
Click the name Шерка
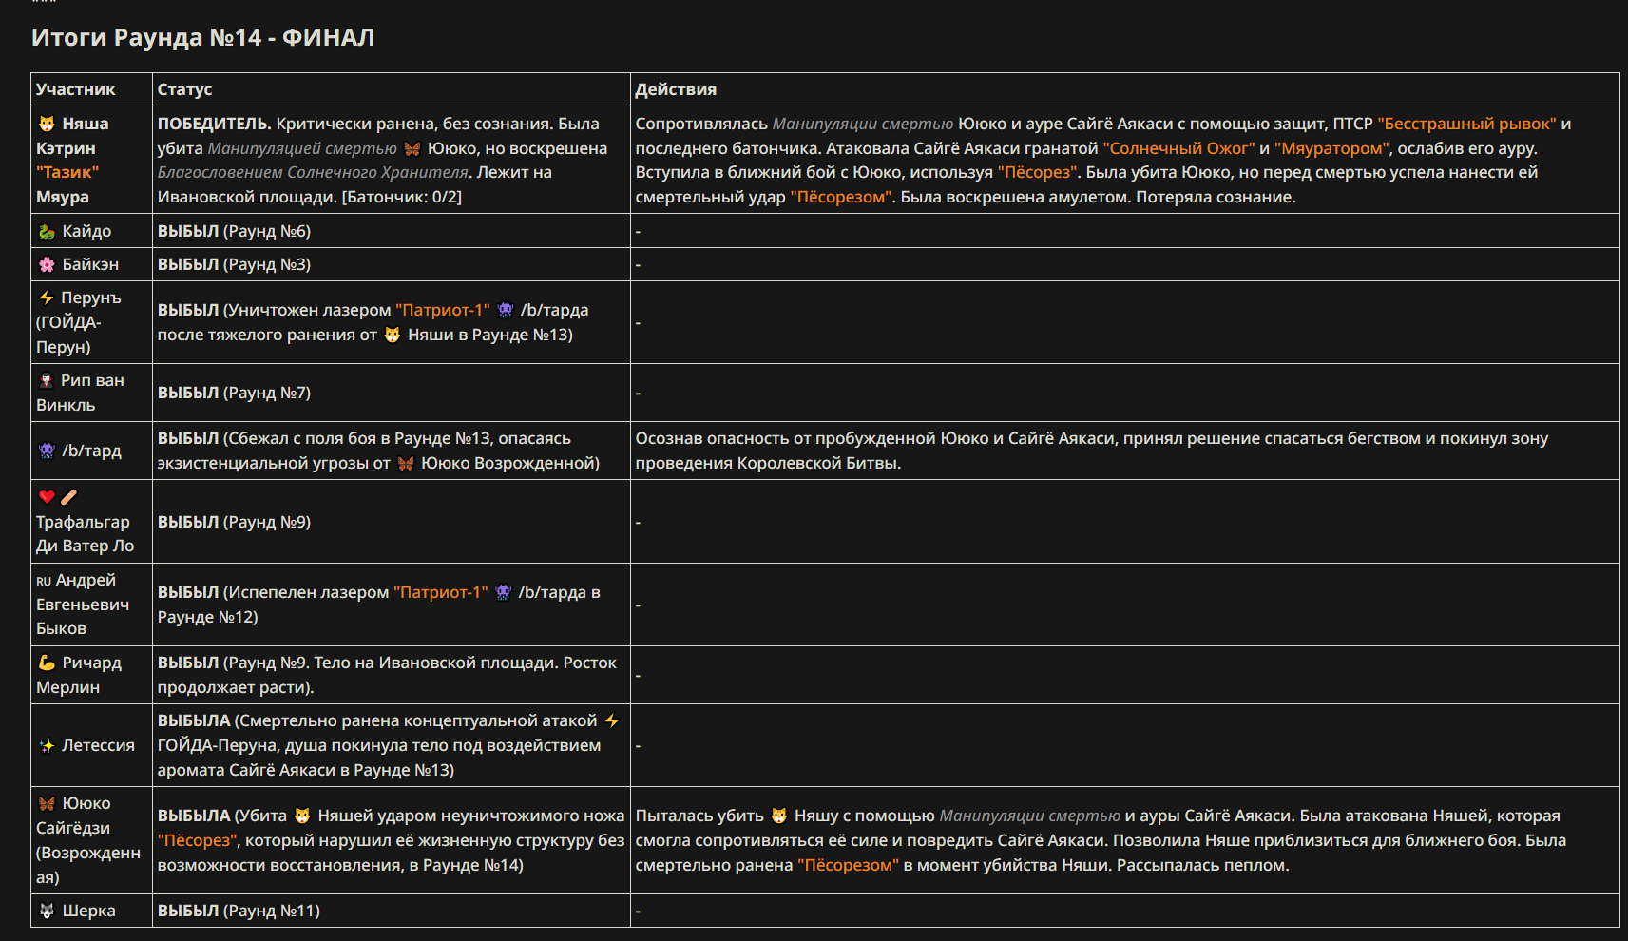point(88,911)
